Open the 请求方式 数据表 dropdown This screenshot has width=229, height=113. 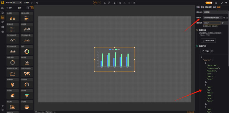pyautogui.click(x=216, y=12)
